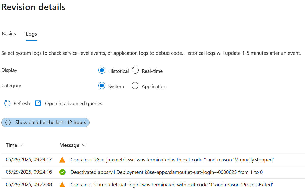
Task: Click the timestamp 05/29/2025, 09:24:16
Action: click(29, 172)
